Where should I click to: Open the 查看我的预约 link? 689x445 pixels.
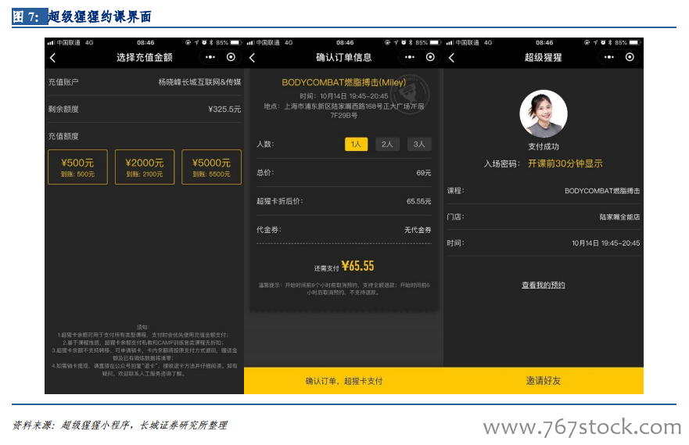point(544,285)
